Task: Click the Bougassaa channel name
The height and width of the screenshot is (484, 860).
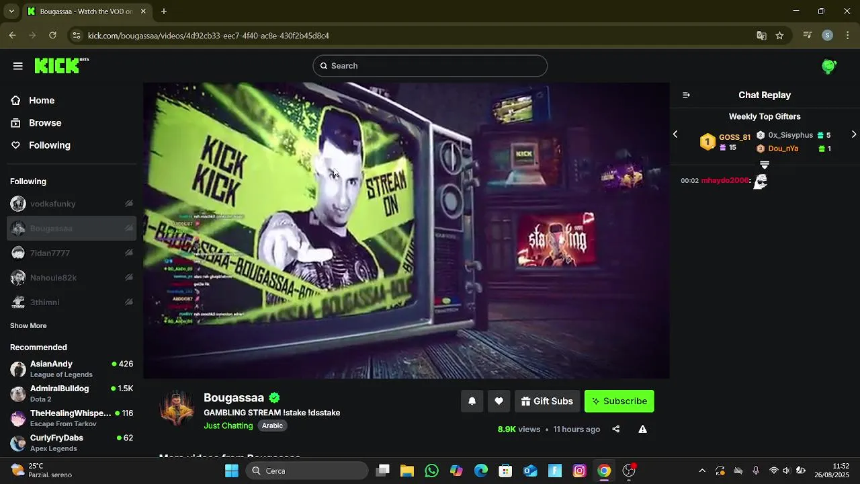Action: [234, 397]
